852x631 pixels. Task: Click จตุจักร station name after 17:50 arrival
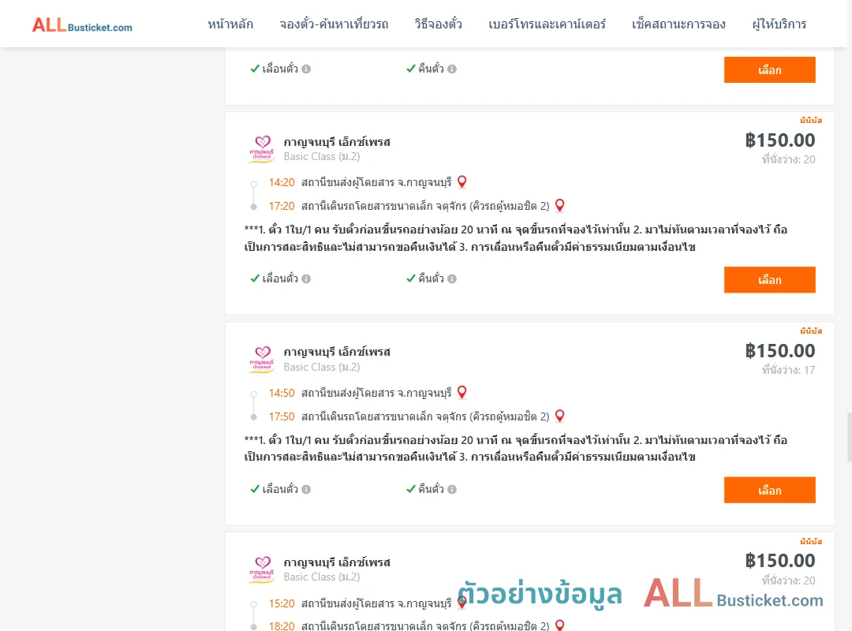point(425,416)
